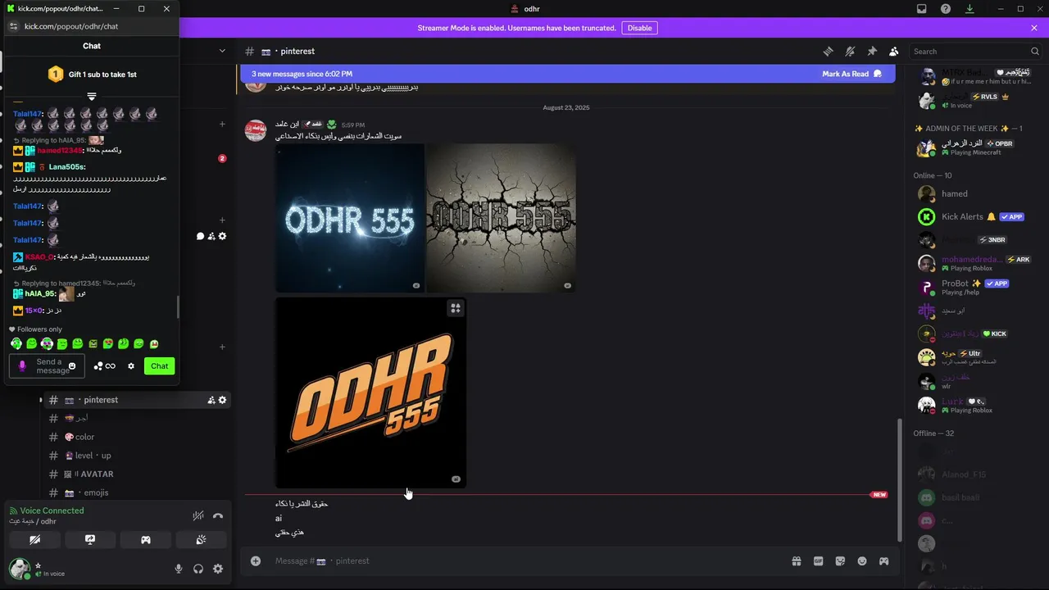Open sticker picker icon
The height and width of the screenshot is (590, 1049).
point(840,561)
